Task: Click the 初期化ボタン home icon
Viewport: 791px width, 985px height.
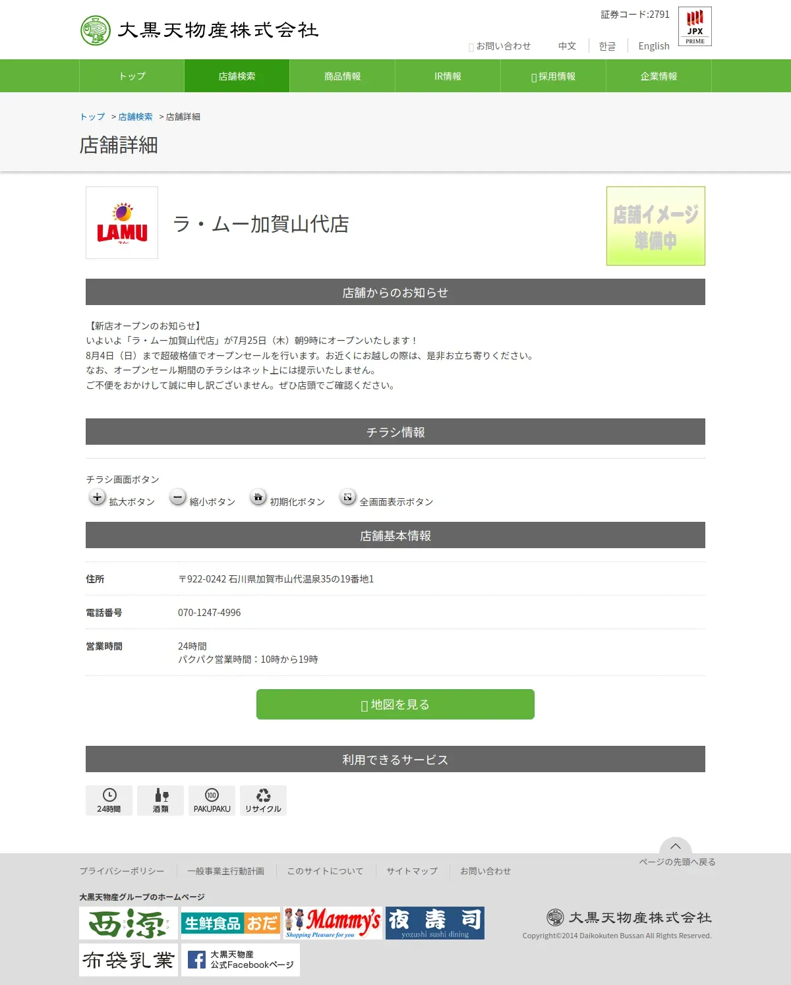Action: [258, 497]
